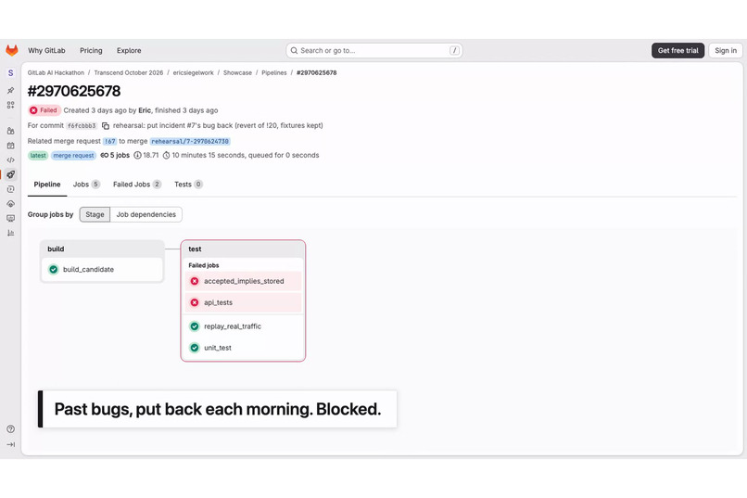
Task: Expand the sidebar with the arrow icon
Action: 10,444
